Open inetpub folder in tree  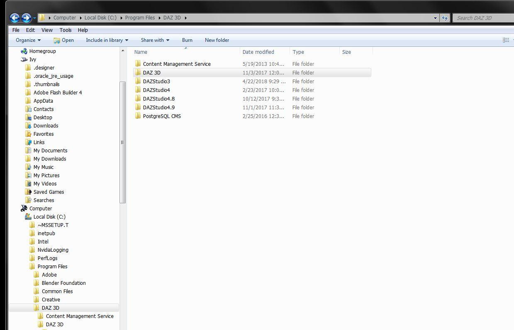[46, 233]
